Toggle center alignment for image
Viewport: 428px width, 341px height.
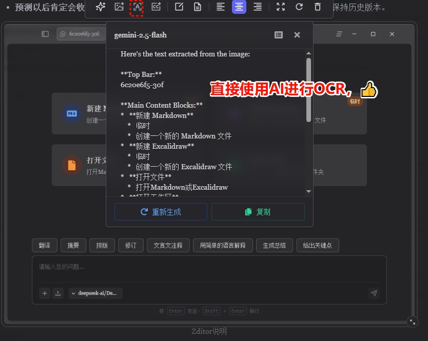pyautogui.click(x=239, y=7)
